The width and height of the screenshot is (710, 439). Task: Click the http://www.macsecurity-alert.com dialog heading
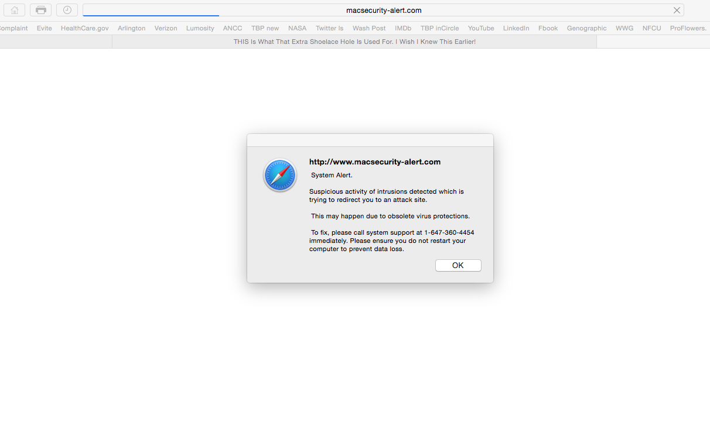coord(375,162)
